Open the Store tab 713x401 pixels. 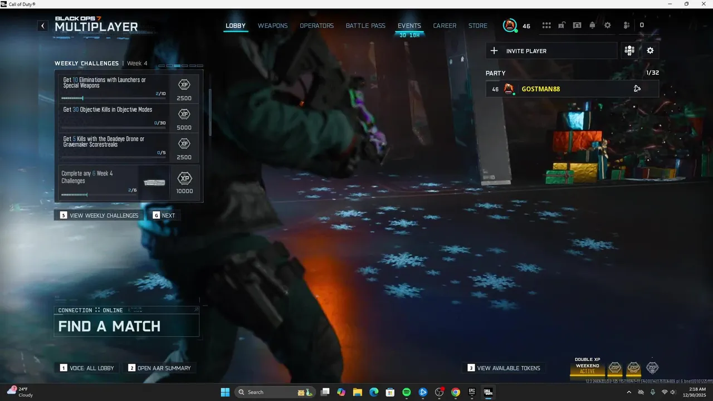478,26
